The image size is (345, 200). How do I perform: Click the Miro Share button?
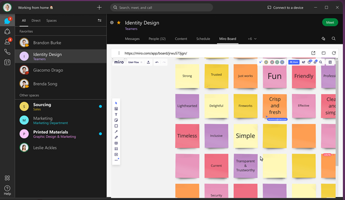pyautogui.click(x=294, y=62)
